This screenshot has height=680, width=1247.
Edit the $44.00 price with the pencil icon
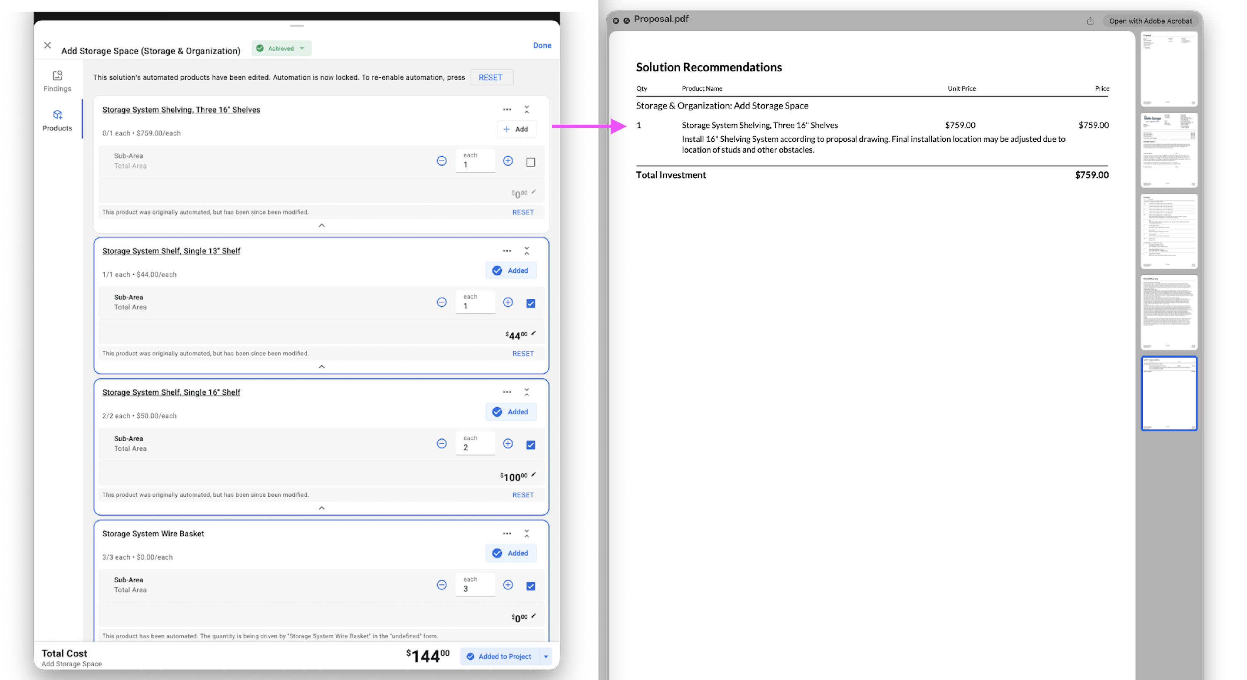click(533, 333)
